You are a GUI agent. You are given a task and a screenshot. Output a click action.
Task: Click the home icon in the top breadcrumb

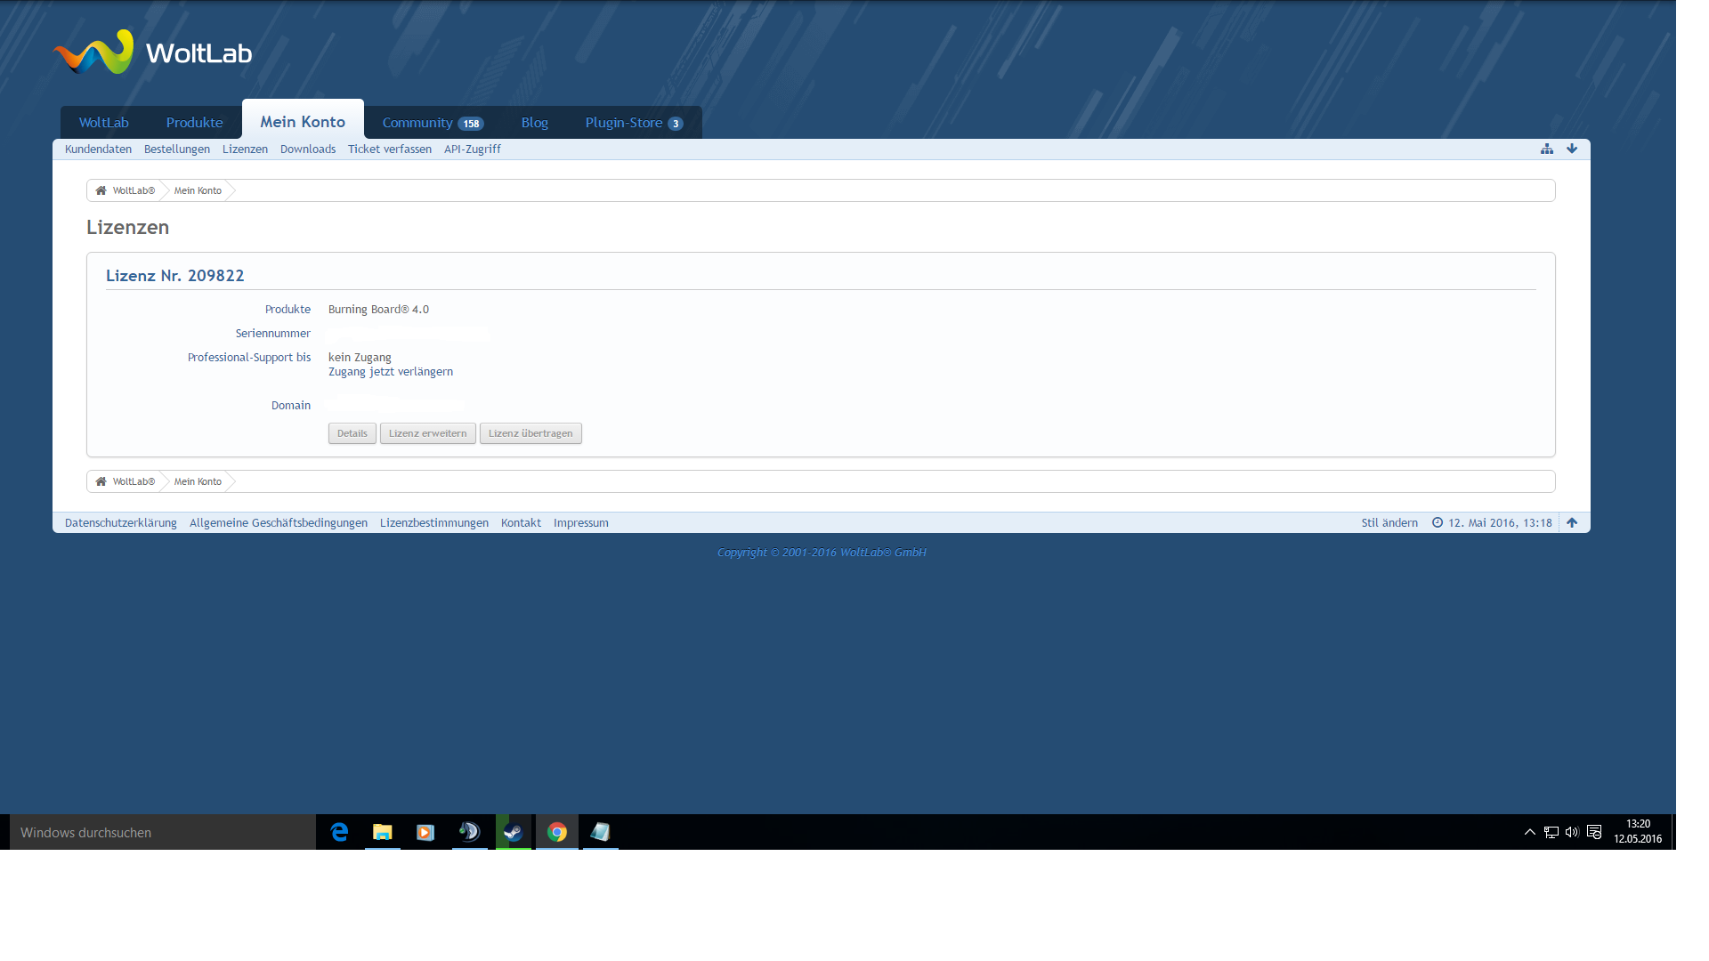tap(101, 190)
